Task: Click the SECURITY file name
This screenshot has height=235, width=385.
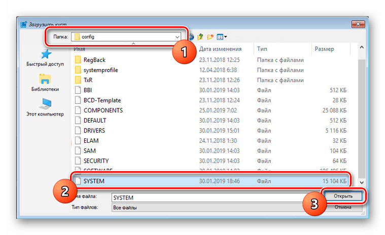Action: (x=96, y=161)
